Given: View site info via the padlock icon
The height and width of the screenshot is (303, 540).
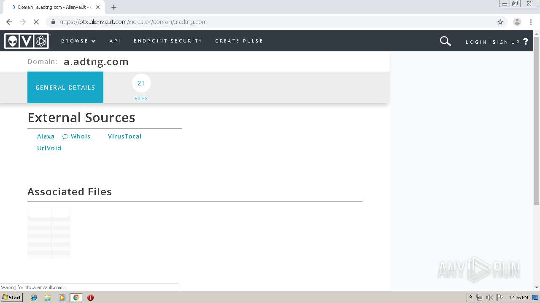Looking at the screenshot, I should click(53, 22).
